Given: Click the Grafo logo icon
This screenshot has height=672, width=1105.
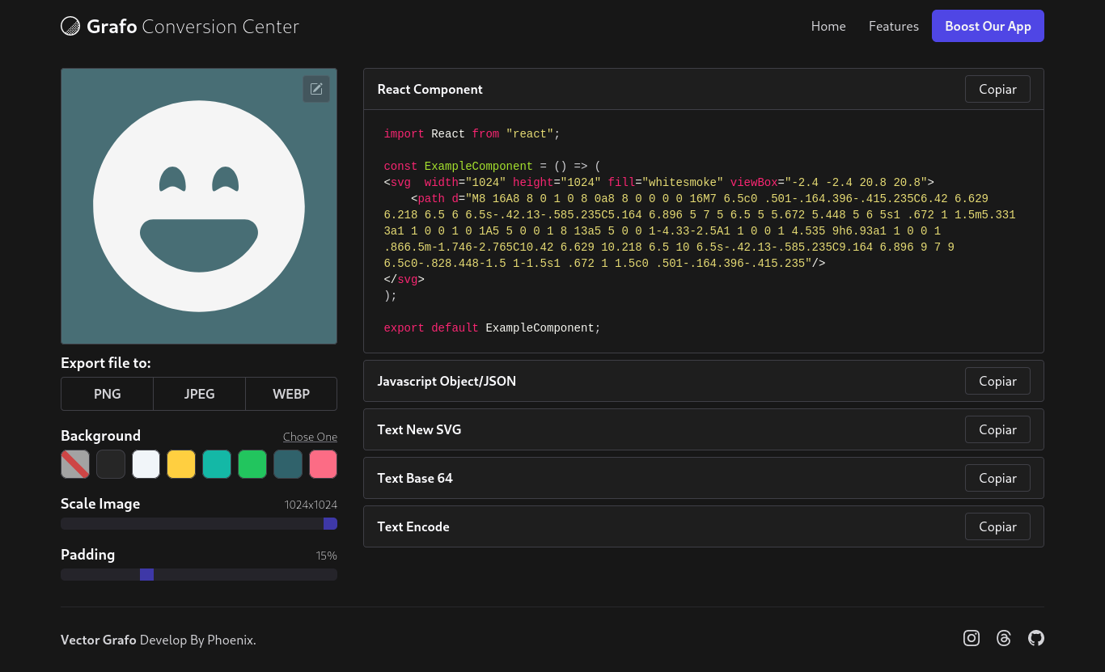Looking at the screenshot, I should tap(70, 26).
